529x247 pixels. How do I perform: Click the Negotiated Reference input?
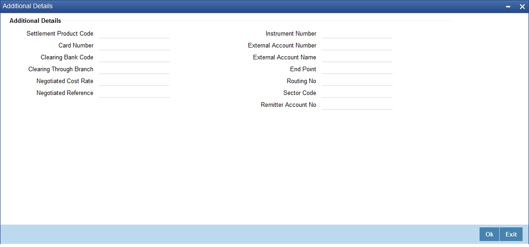[134, 93]
